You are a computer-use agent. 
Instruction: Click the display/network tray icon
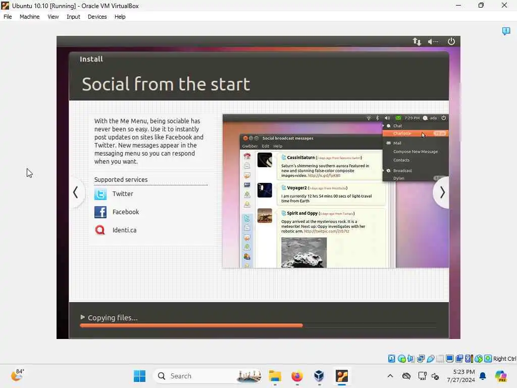coord(422,376)
